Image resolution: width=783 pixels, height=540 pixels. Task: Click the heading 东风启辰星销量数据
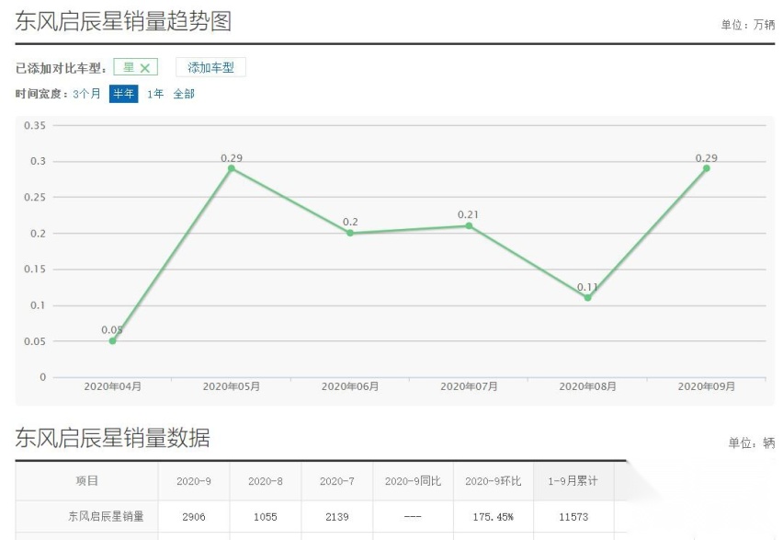click(112, 438)
